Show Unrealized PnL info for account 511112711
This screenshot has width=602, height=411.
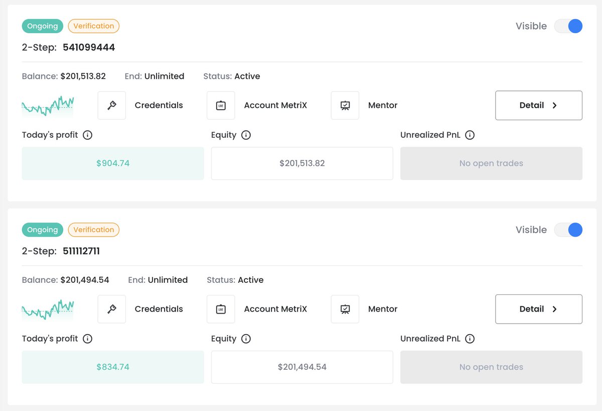(470, 339)
